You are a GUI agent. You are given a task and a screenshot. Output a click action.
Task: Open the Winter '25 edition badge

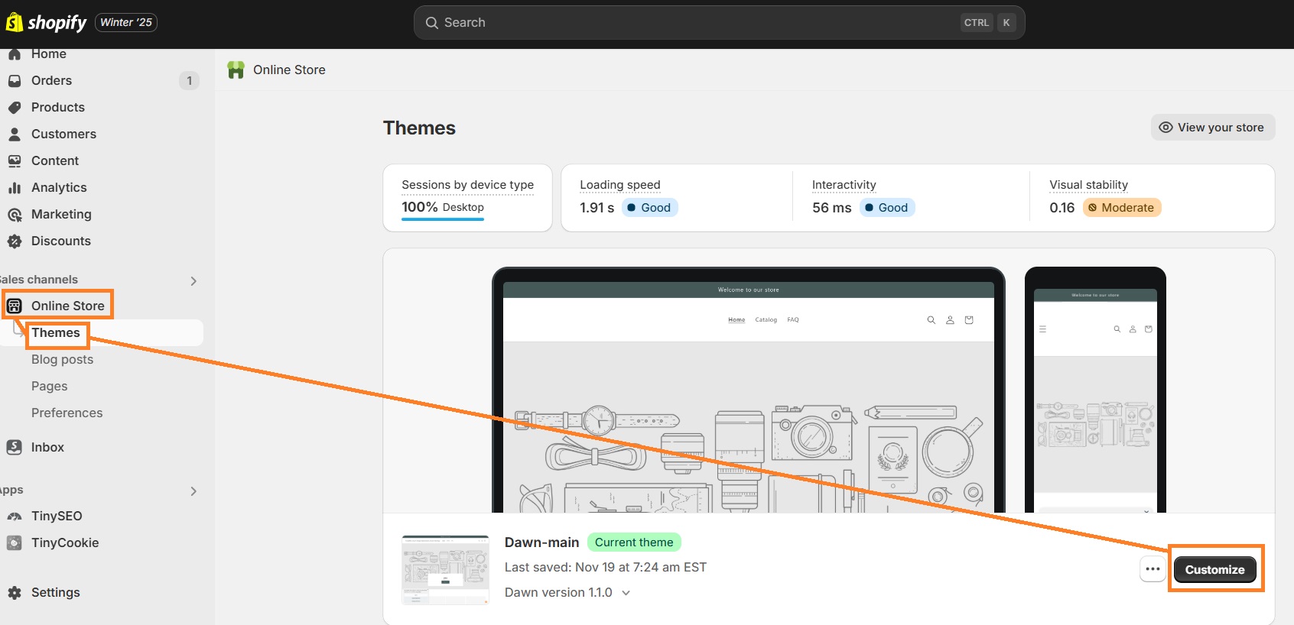[x=126, y=22]
